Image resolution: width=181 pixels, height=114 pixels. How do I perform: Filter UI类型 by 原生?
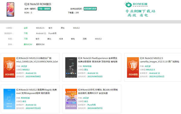63,28
